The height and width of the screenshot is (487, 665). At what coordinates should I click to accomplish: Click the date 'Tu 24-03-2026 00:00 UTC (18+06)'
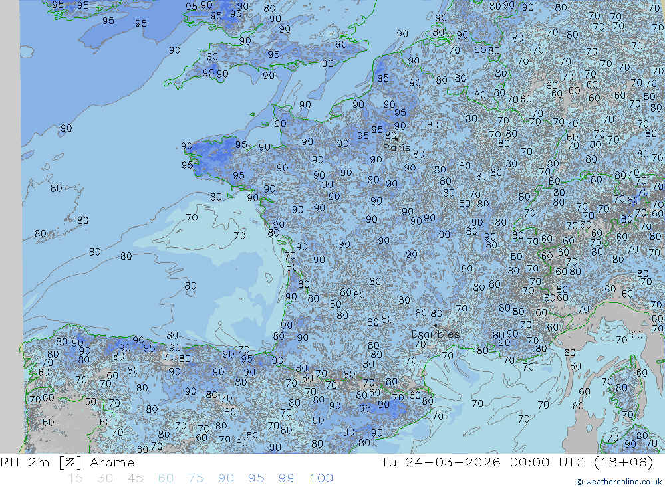tap(517, 462)
